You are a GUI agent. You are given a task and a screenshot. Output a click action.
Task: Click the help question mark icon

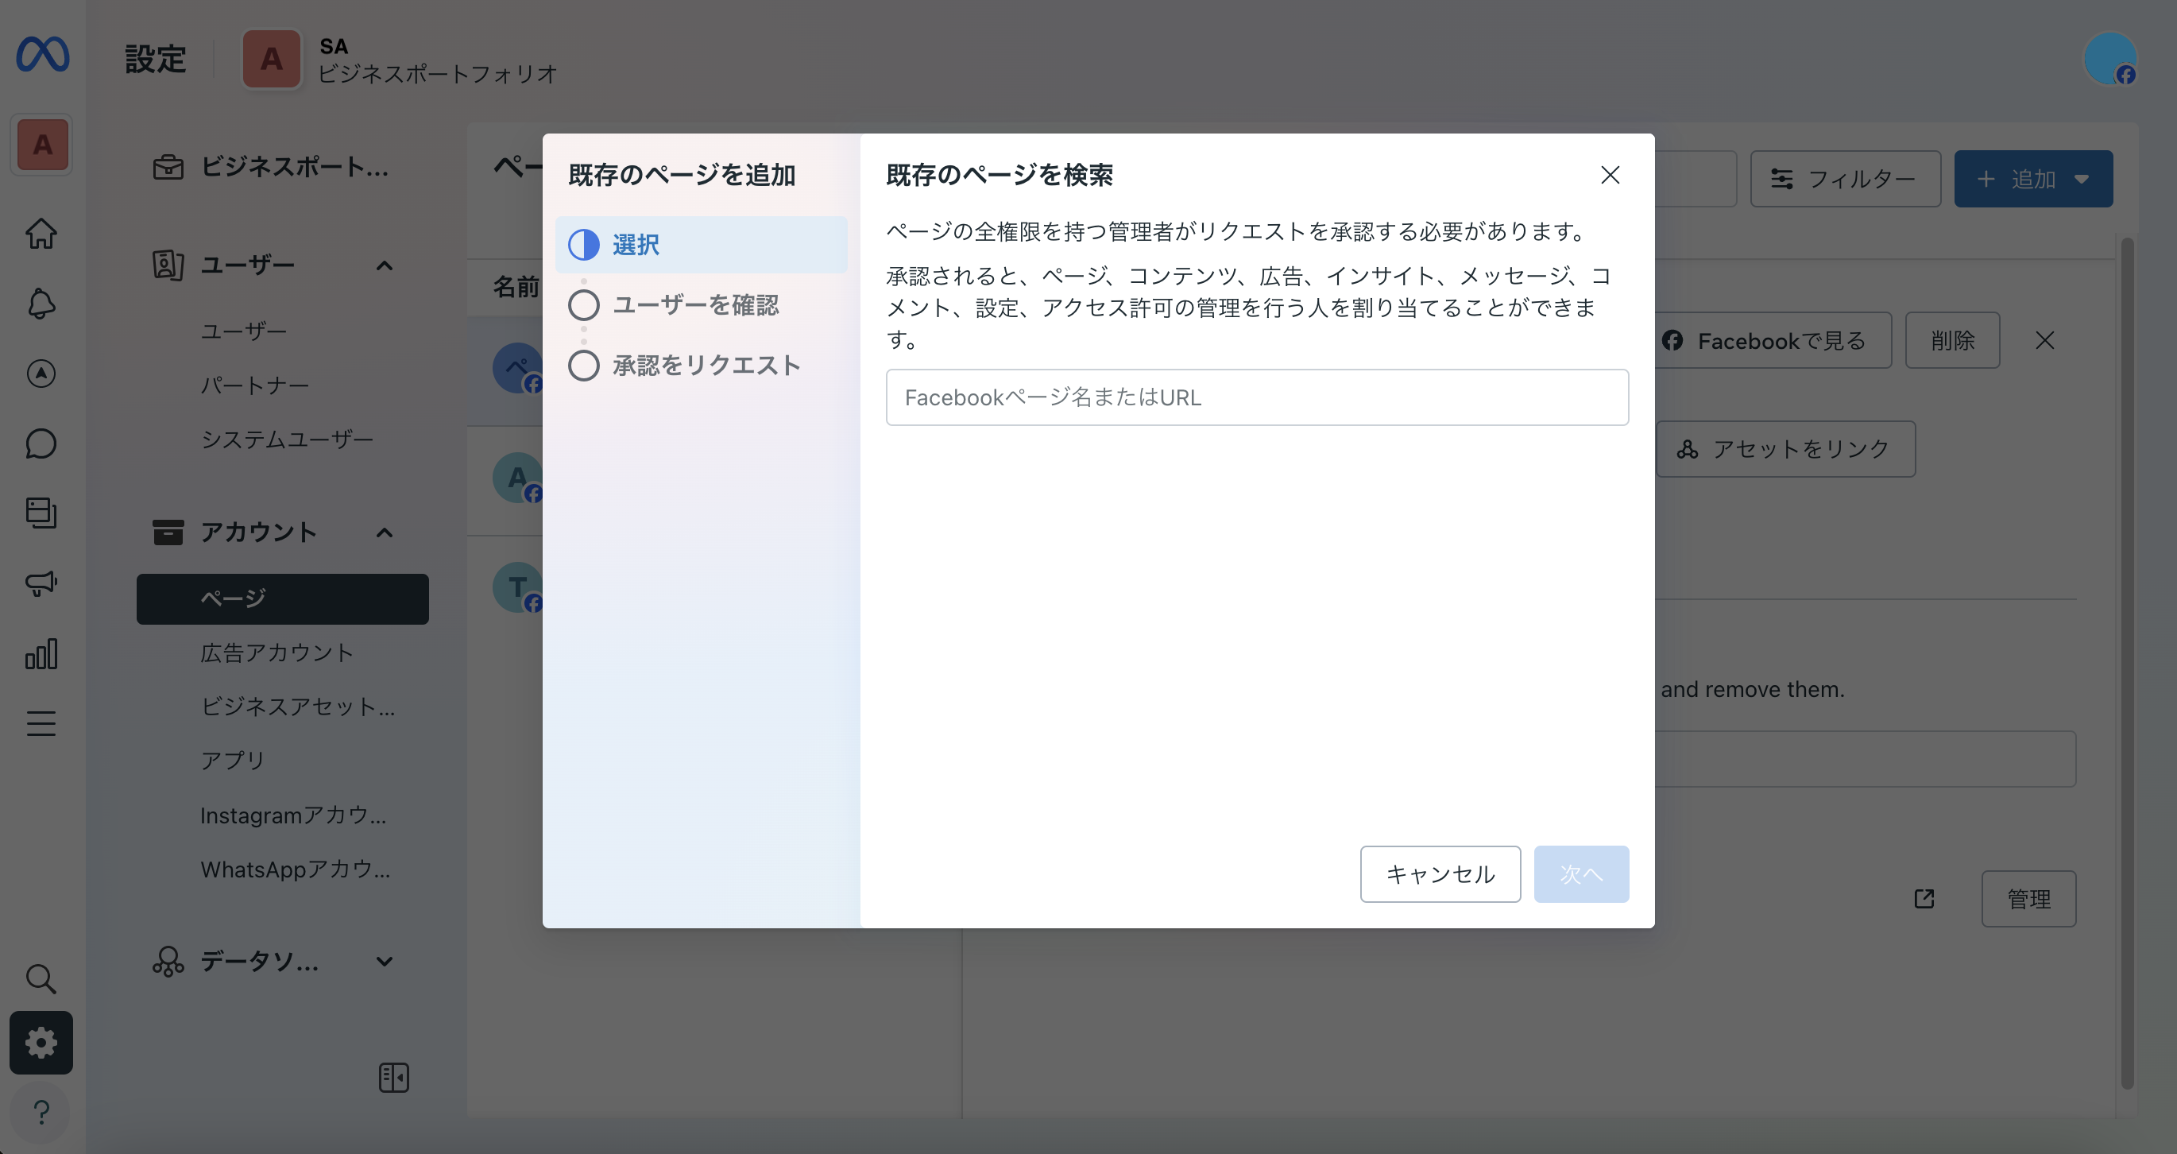[41, 1112]
